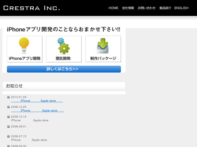197x147 pixels.
Task: Select the date text 2009.07.15
Action: (x=19, y=136)
